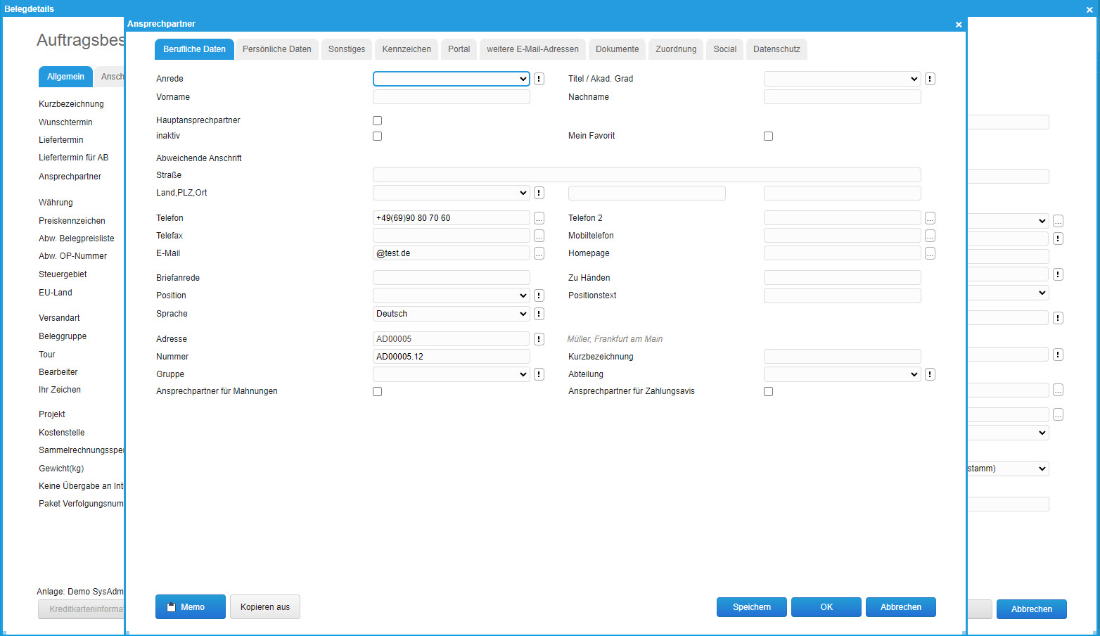Image resolution: width=1100 pixels, height=636 pixels.
Task: Click the info icon beside Sprache dropdown
Action: (x=539, y=314)
